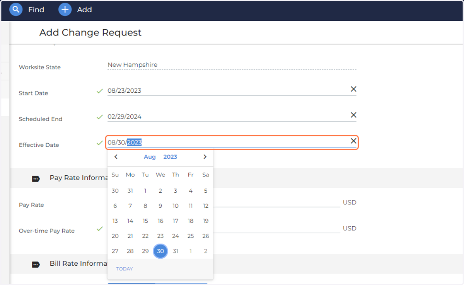Select August 28 in calendar
This screenshot has height=285, width=464.
coord(130,251)
